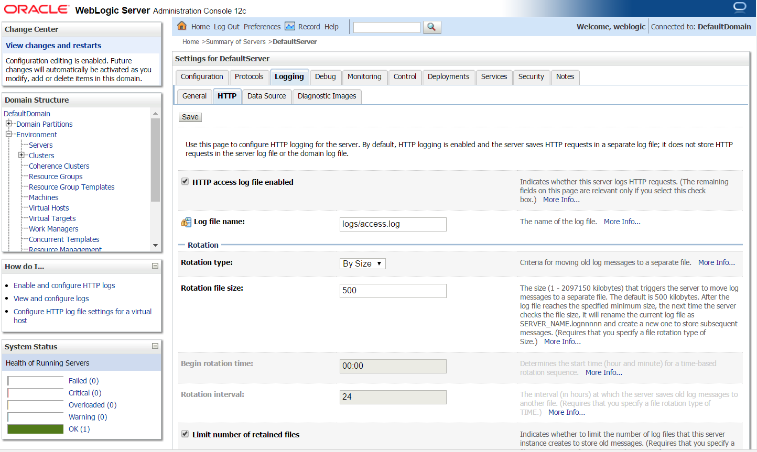Click the green OK health status bar
757x452 pixels.
click(x=35, y=428)
